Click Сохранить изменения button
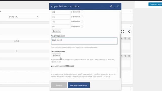 [x=79, y=85]
